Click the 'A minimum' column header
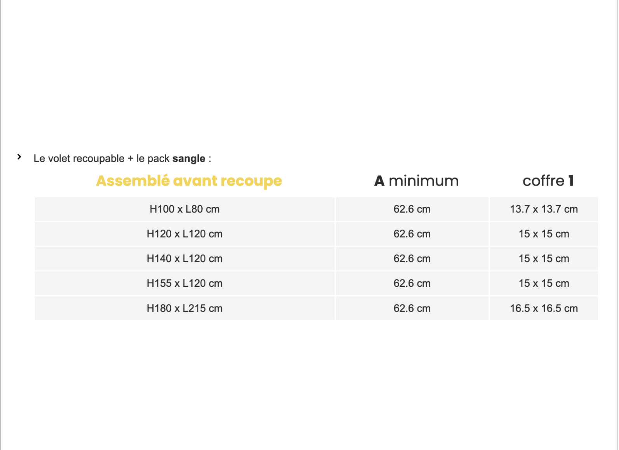Viewport: 619px width, 450px height. 416,181
